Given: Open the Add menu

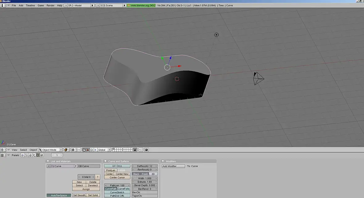Looking at the screenshot, I should click(21, 6).
